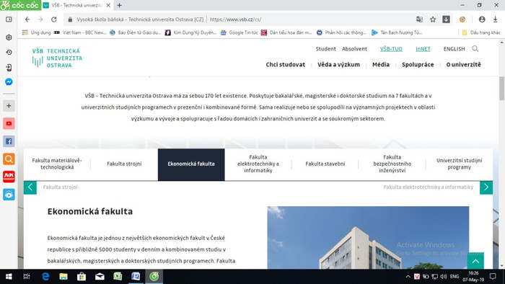This screenshot has width=505, height=284.
Task: Switch site language to ENGLISH
Action: pos(454,49)
